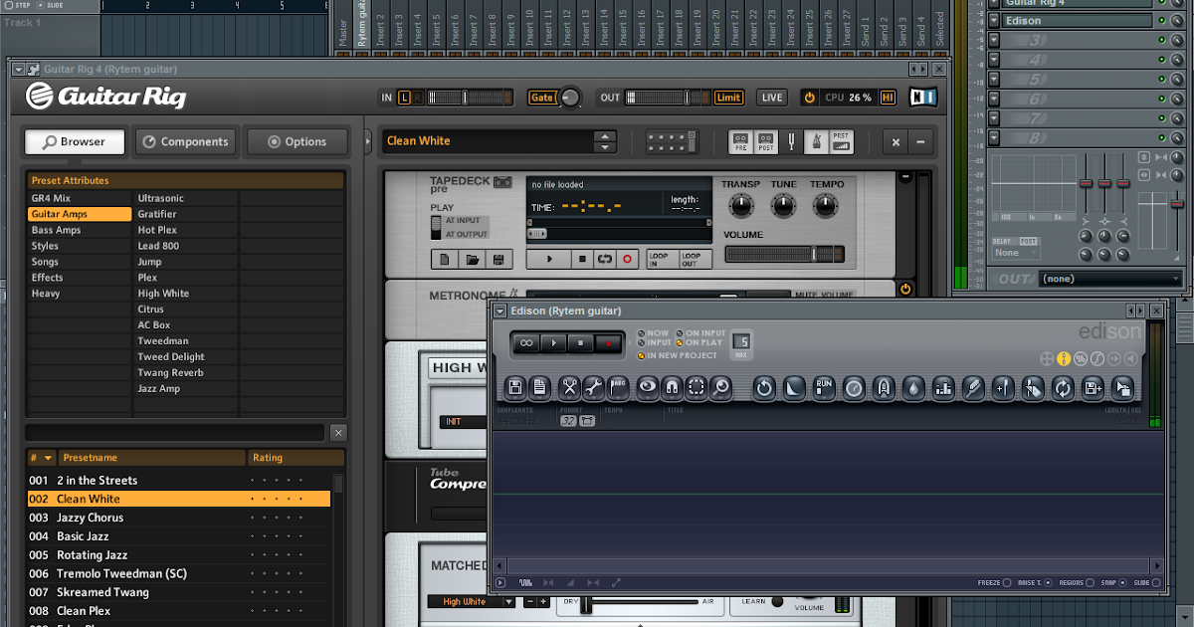Open file folder icon in Tapedeck
1194x627 pixels.
[473, 259]
